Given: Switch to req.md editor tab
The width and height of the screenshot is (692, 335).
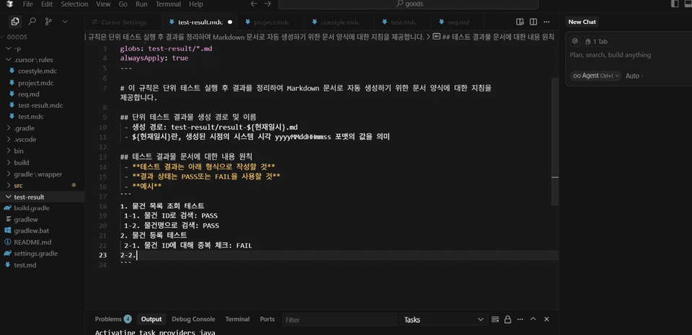Looking at the screenshot, I should tap(458, 22).
